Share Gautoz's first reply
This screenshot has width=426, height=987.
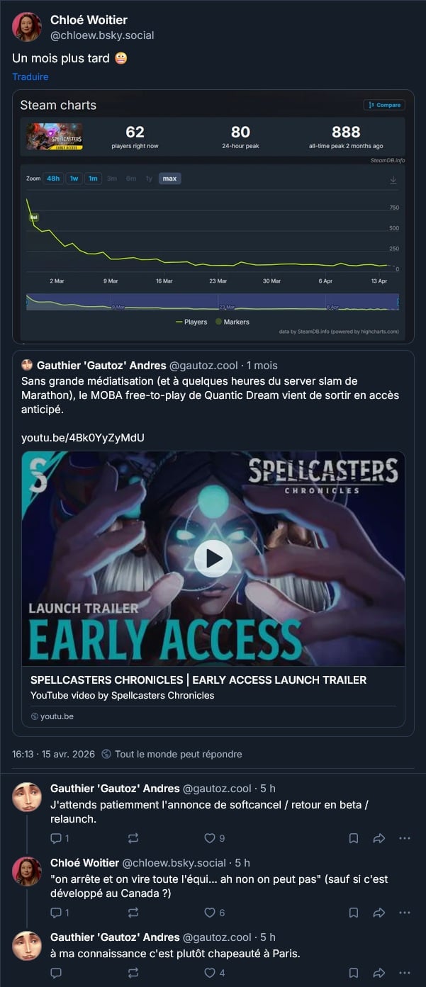coord(379,838)
